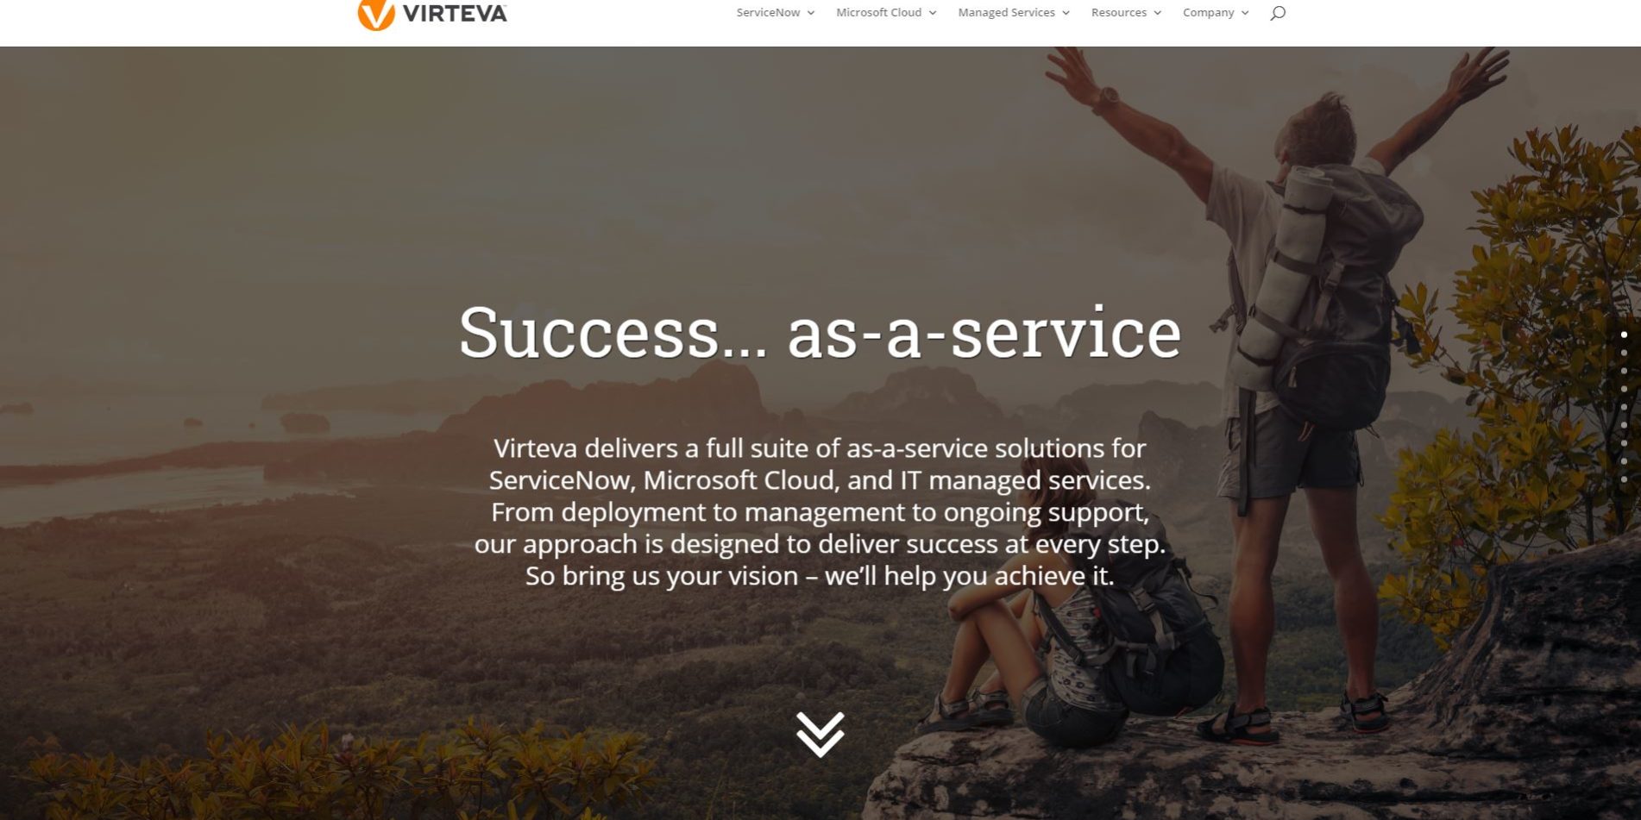Select the Resources menu label
Image resolution: width=1641 pixels, height=820 pixels.
pyautogui.click(x=1119, y=12)
